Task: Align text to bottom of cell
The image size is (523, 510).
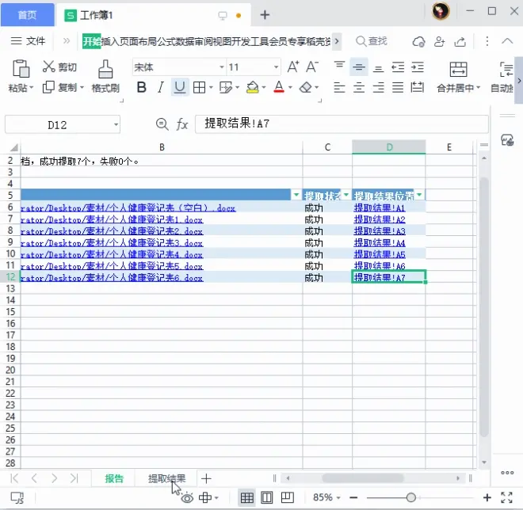Action: coord(378,69)
